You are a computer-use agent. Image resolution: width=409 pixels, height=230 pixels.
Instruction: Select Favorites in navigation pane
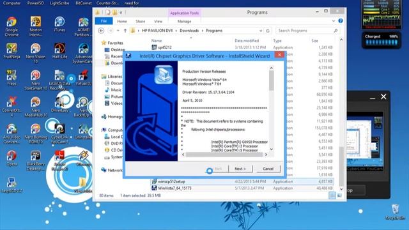coord(112,43)
